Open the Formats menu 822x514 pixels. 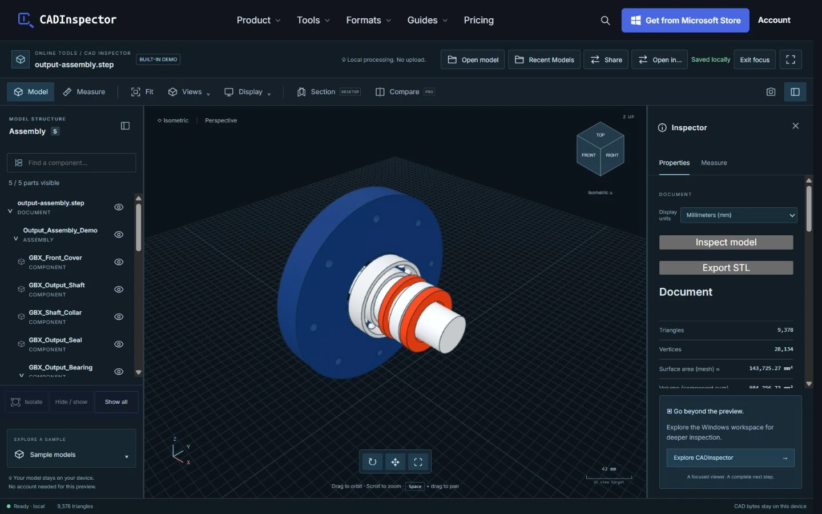pos(369,21)
